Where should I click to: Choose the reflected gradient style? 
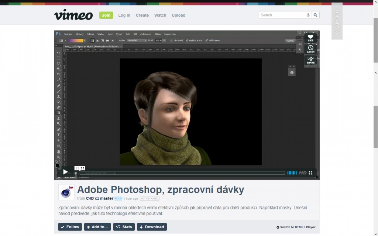pyautogui.click(x=107, y=41)
